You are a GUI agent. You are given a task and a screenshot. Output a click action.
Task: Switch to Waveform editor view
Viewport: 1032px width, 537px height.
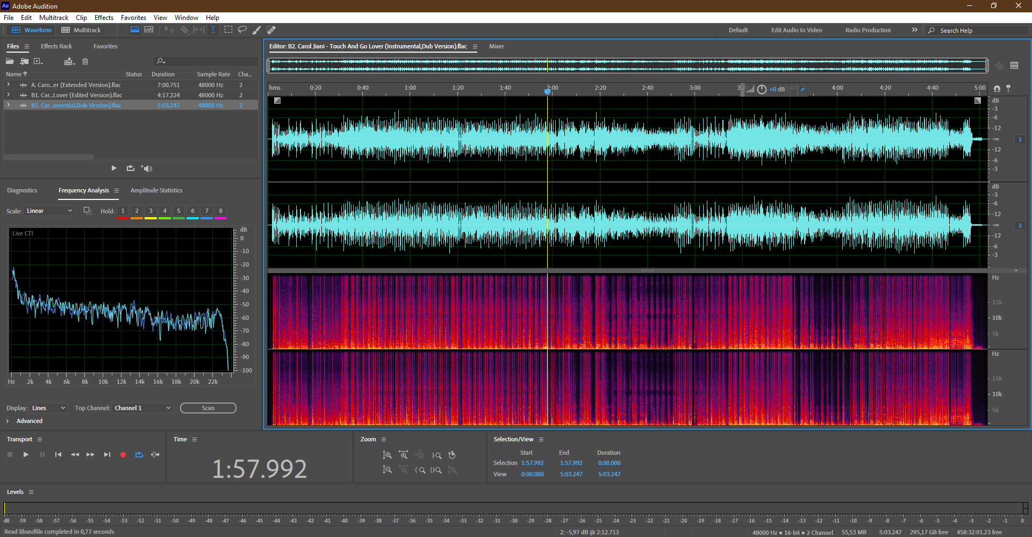coord(32,30)
